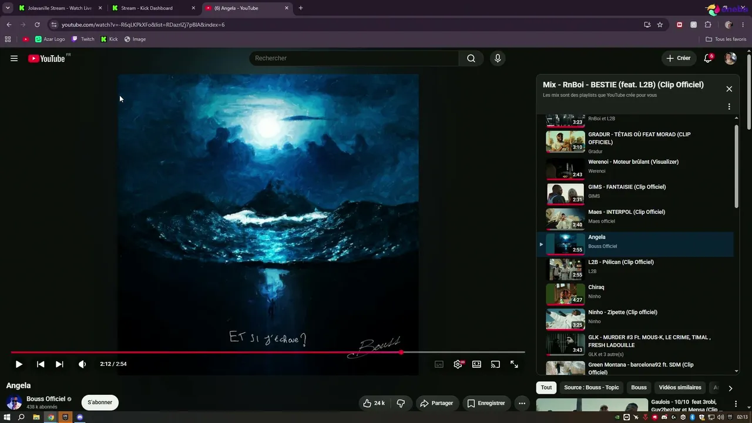Open options for the Gaulois - 10/10 video
752x423 pixels.
(x=736, y=404)
